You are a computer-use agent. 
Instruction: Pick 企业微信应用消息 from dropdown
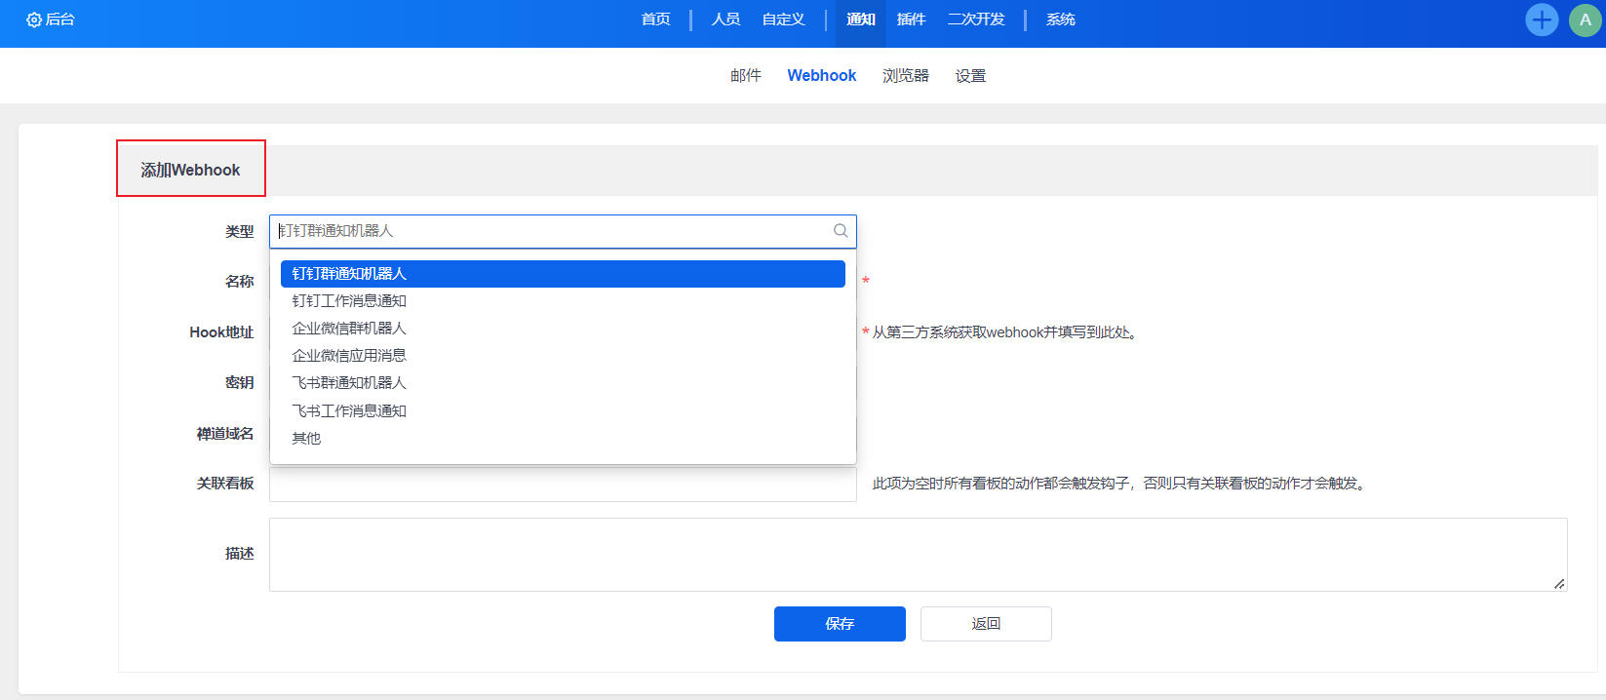coord(349,356)
